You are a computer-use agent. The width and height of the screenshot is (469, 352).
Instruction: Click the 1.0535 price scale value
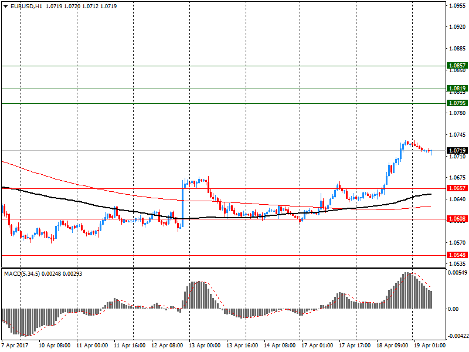tap(458, 263)
